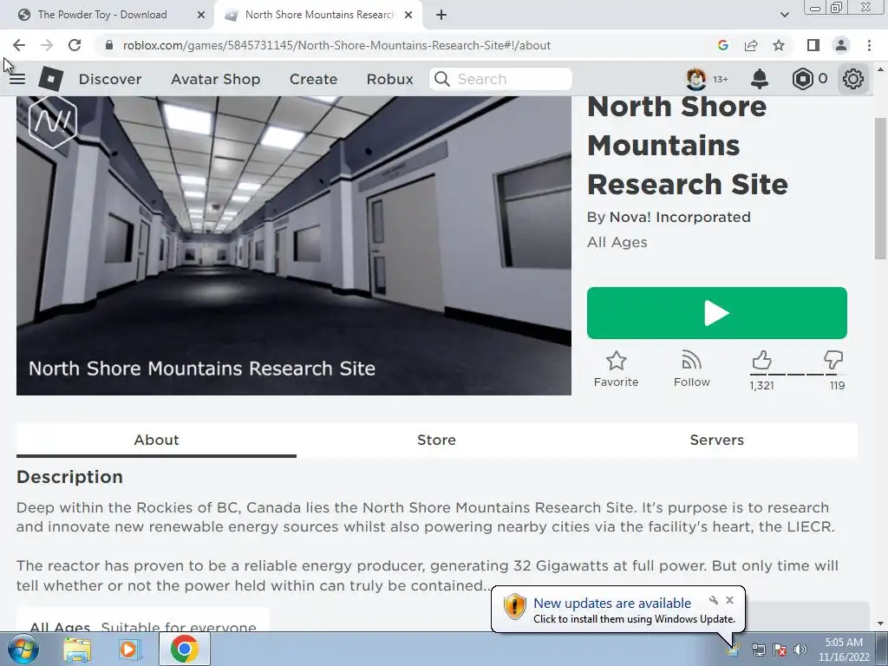The image size is (888, 666).
Task: Launch media player from taskbar
Action: click(x=129, y=650)
